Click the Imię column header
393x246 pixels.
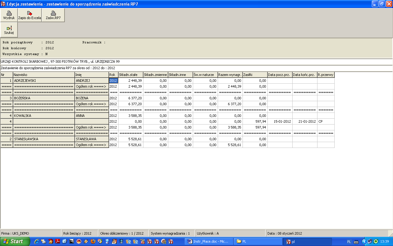coord(92,75)
